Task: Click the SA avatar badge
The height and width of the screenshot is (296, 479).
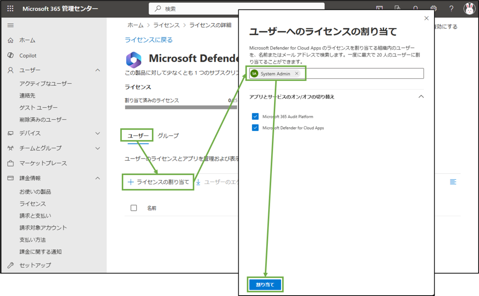Action: (x=254, y=74)
